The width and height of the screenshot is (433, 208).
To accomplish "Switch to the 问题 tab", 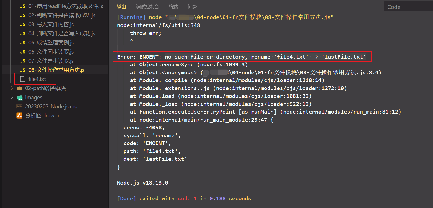I will click(x=192, y=7).
